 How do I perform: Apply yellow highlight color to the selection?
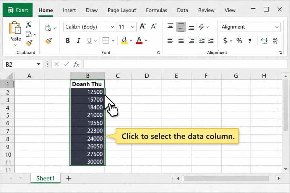pos(124,41)
